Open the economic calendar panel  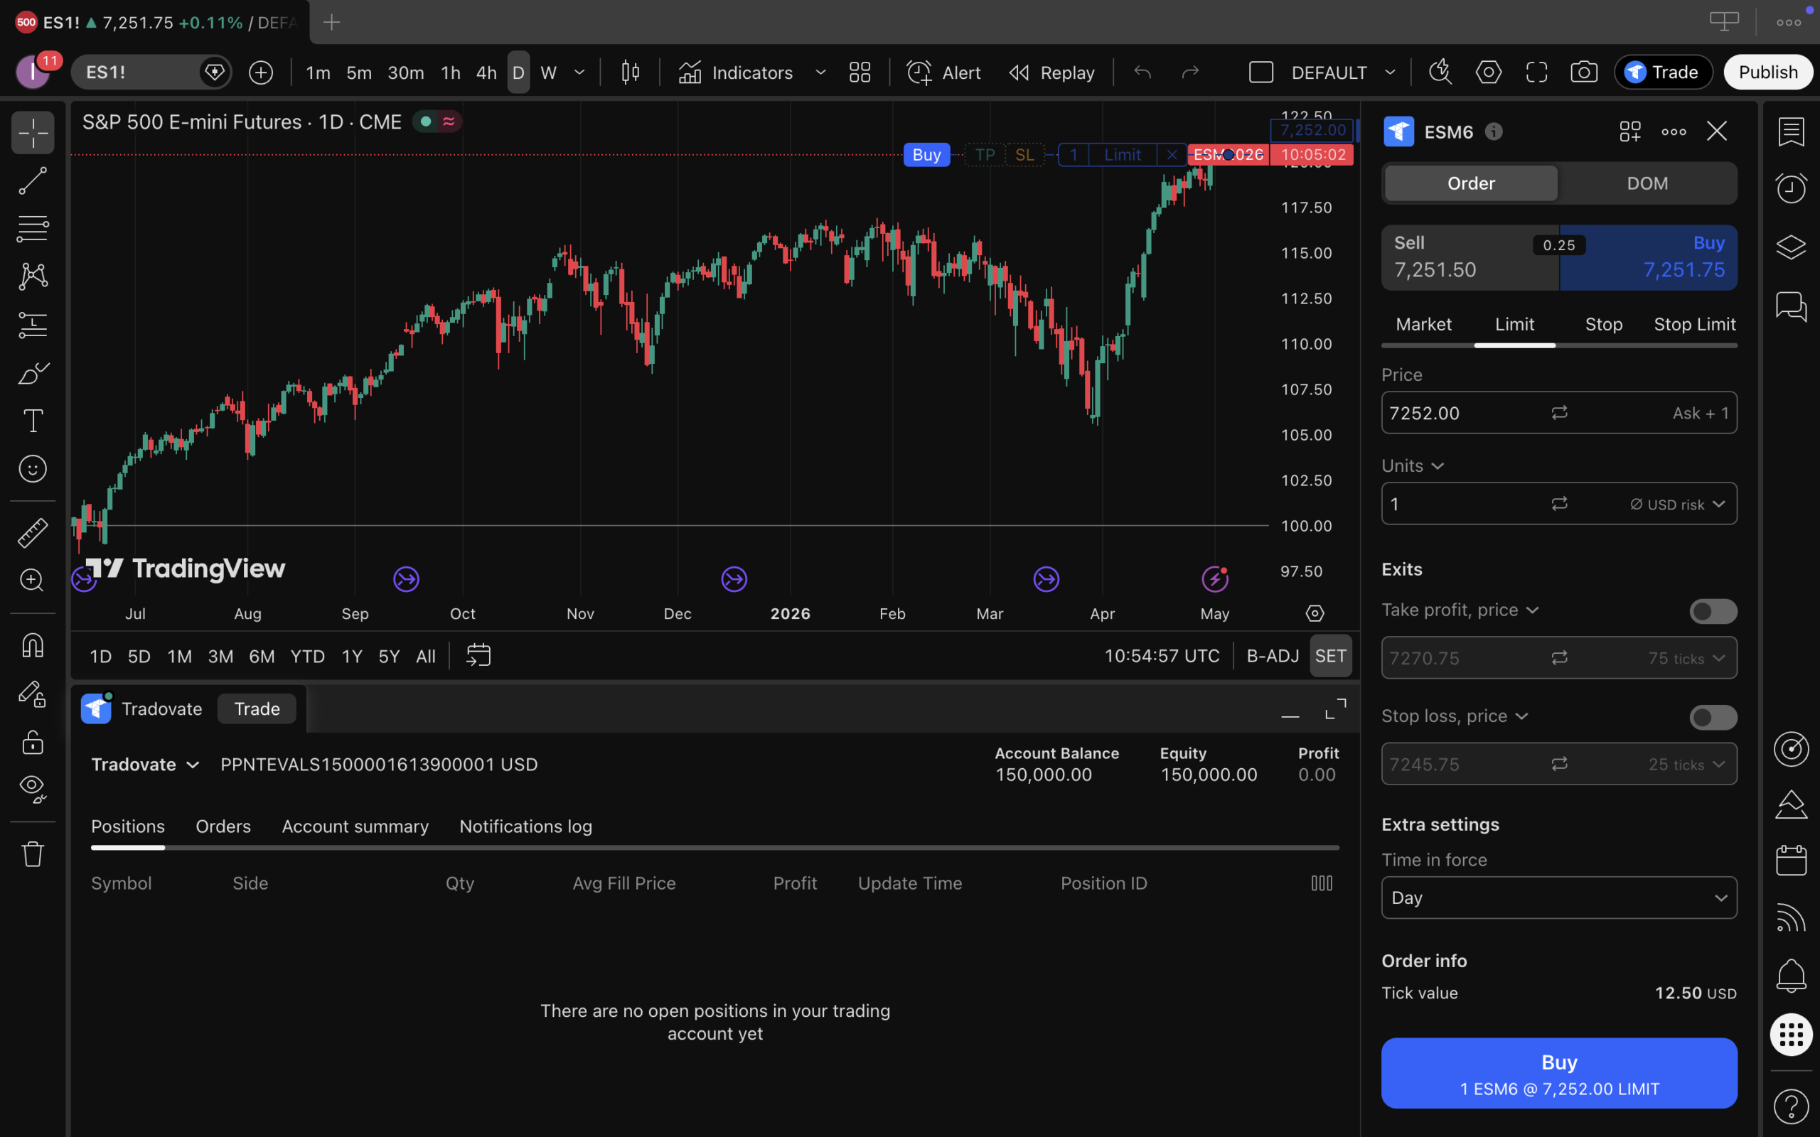[1791, 861]
